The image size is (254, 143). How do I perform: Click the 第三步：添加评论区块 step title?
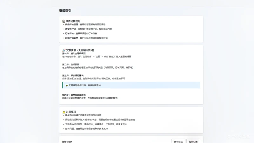click(x=73, y=75)
